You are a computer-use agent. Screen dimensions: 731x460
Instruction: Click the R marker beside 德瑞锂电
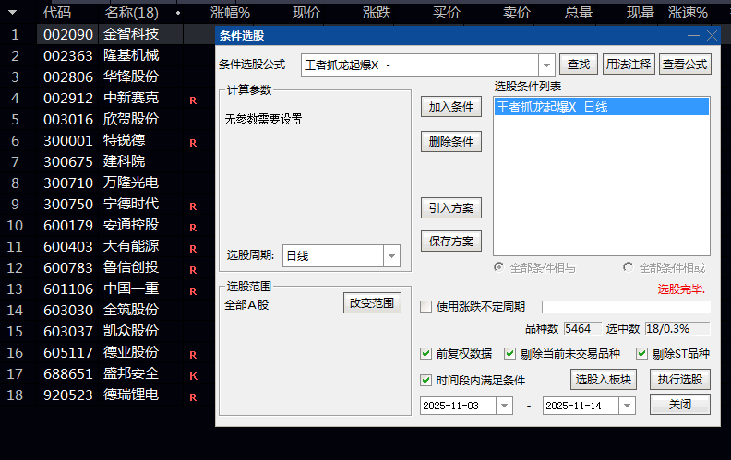point(193,397)
